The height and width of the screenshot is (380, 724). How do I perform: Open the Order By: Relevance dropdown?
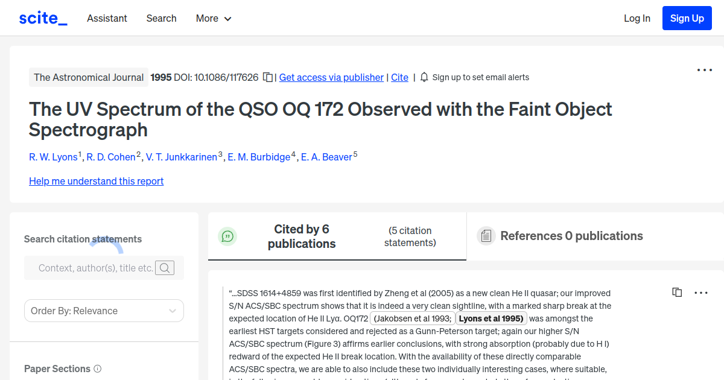pyautogui.click(x=104, y=311)
